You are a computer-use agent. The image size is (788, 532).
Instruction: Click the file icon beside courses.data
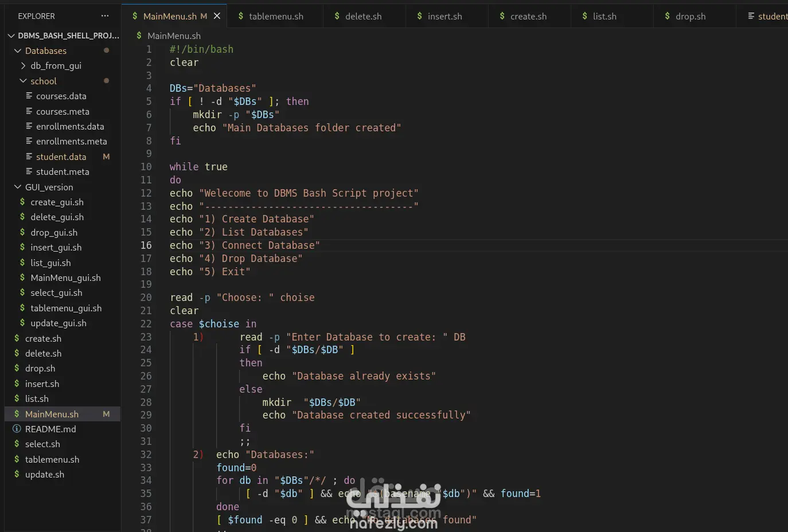[x=29, y=96]
